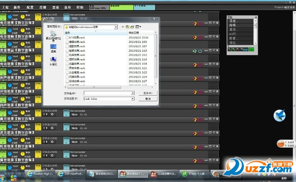Image resolution: width=296 pixels, height=182 pixels.
Task: Click the 取消 (Cancel) button in dialog
Action: [148, 99]
